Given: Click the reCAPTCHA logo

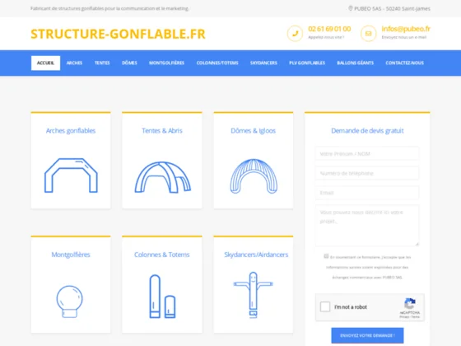Looking at the screenshot, I should tap(410, 304).
